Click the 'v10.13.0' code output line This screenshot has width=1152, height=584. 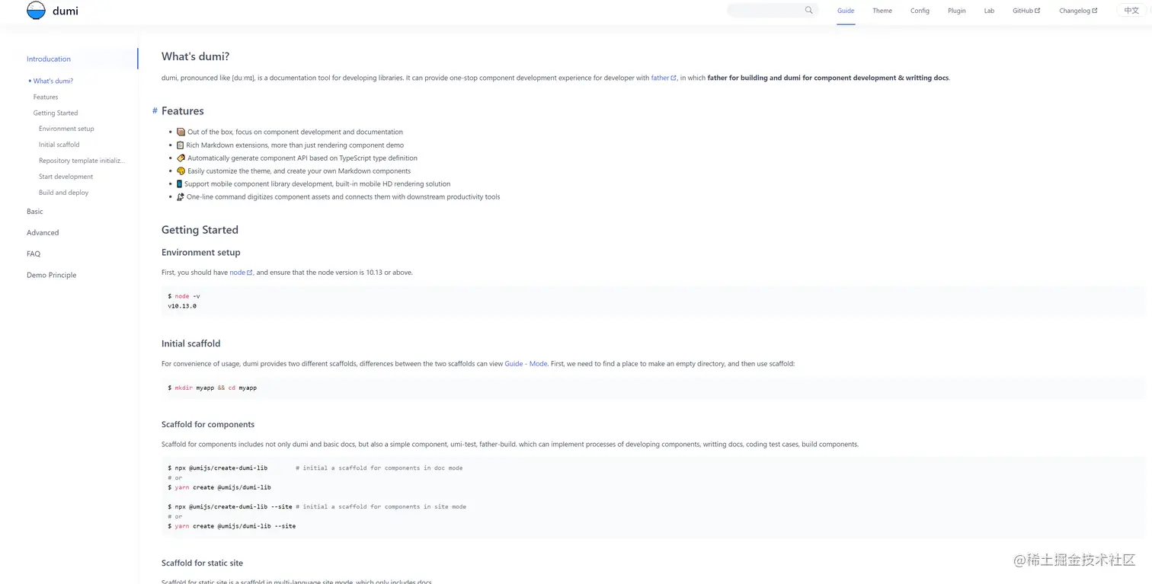[x=182, y=306]
